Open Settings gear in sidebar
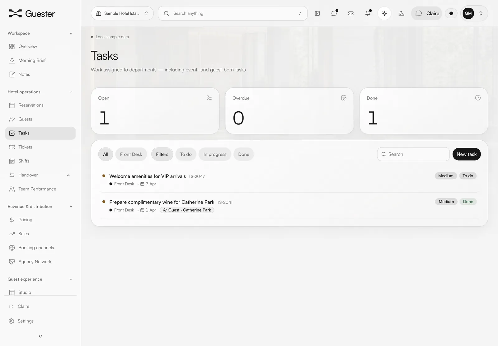This screenshot has width=498, height=346. pos(11,321)
